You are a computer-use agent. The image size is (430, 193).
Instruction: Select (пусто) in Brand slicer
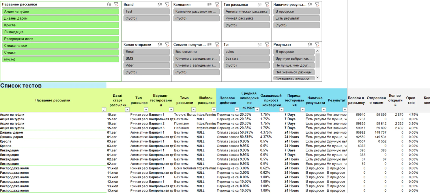147,18
